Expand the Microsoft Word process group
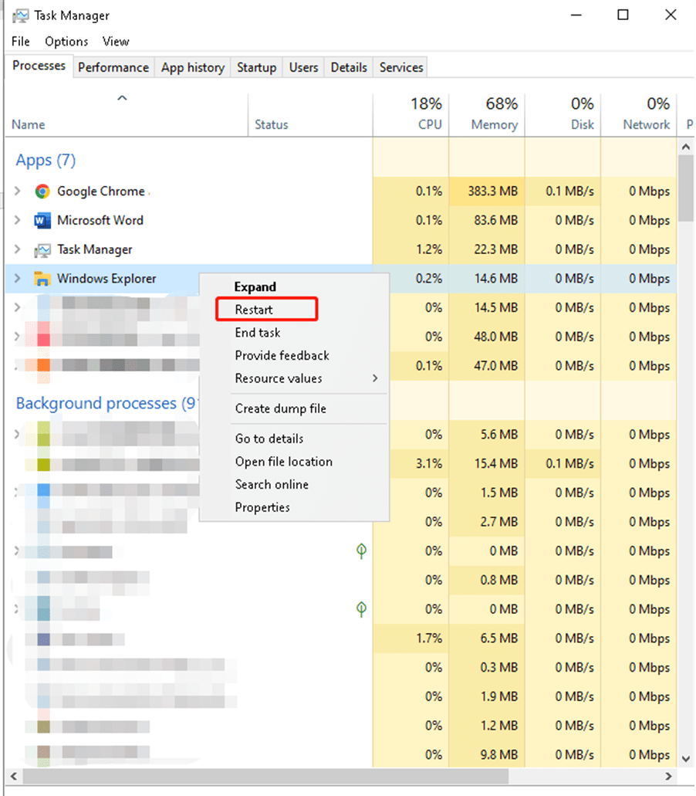Image resolution: width=696 pixels, height=796 pixels. [17, 221]
